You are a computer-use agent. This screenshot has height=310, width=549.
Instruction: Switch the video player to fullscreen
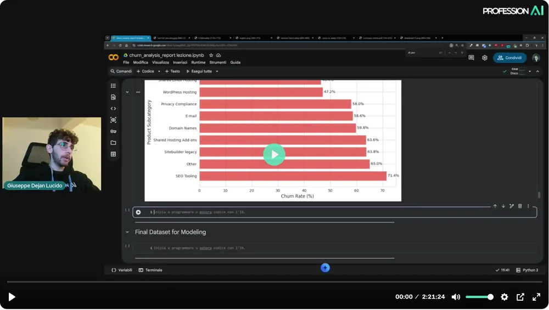click(x=536, y=297)
